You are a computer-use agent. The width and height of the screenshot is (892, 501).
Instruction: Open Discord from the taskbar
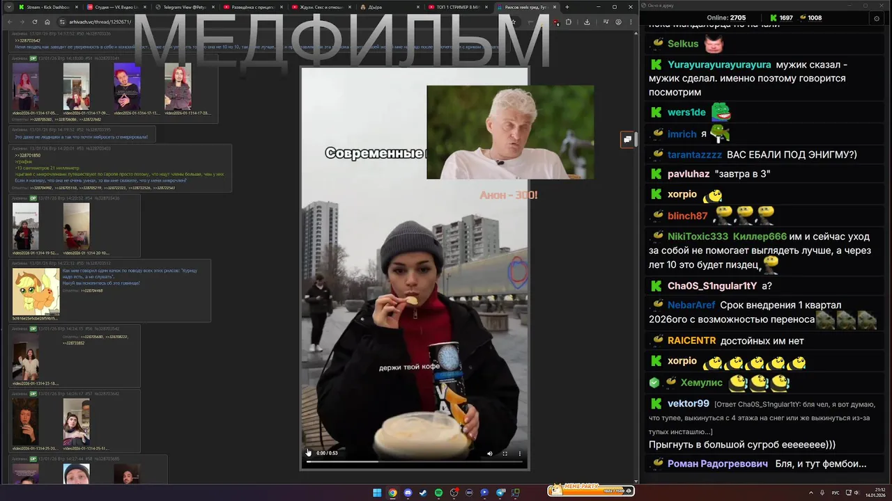tap(408, 493)
